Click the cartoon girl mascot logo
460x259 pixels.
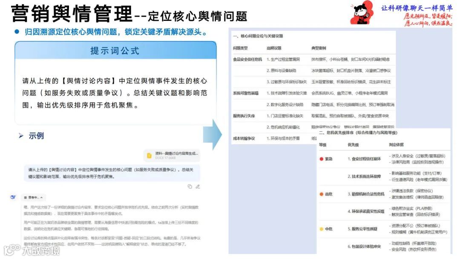click(362, 13)
